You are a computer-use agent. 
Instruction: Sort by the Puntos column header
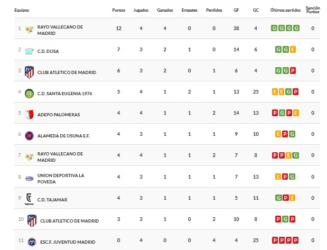pyautogui.click(x=119, y=10)
